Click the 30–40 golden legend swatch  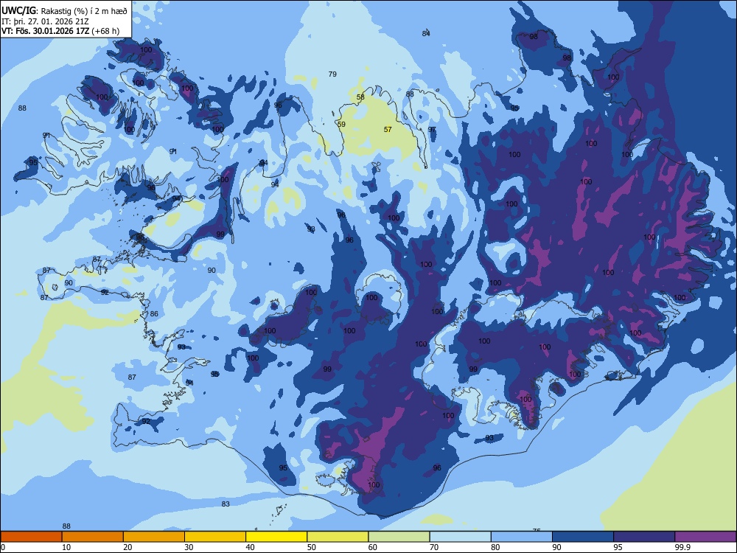[x=215, y=537]
